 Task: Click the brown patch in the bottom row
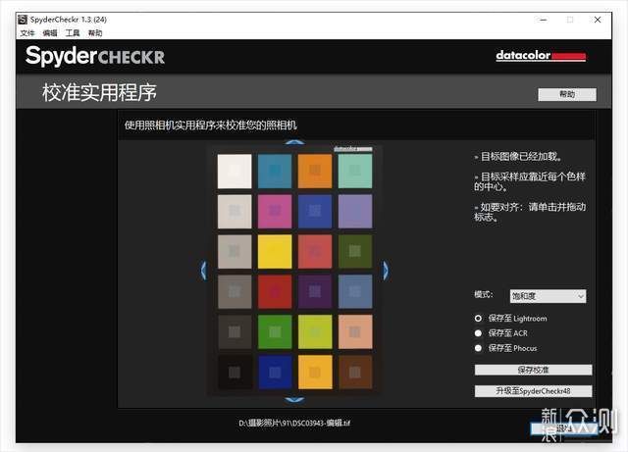click(x=355, y=373)
